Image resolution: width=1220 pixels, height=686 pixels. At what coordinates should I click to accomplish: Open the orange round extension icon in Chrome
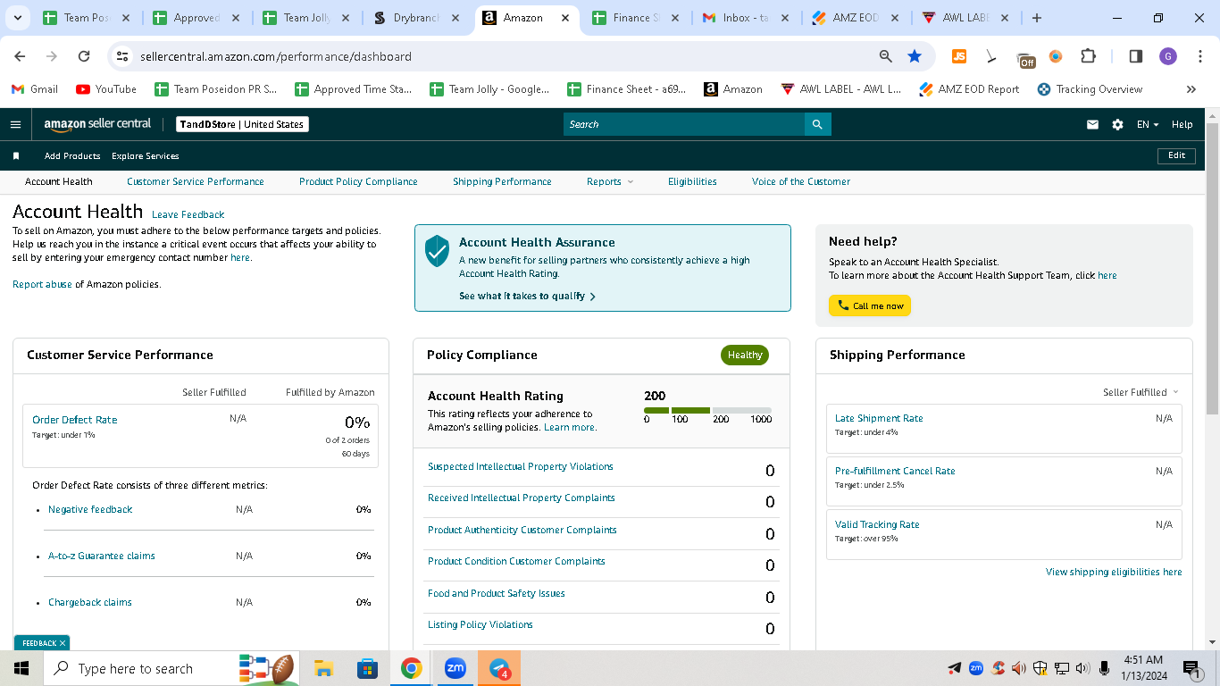(x=1056, y=56)
